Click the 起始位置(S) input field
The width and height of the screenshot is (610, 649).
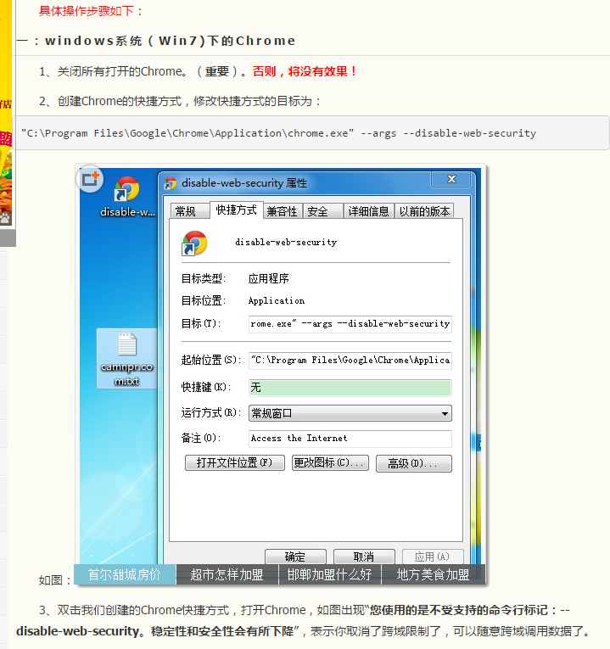point(350,360)
